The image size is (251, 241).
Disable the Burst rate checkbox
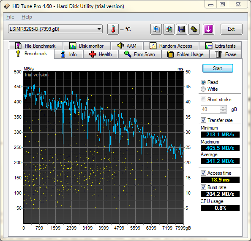tap(203, 187)
